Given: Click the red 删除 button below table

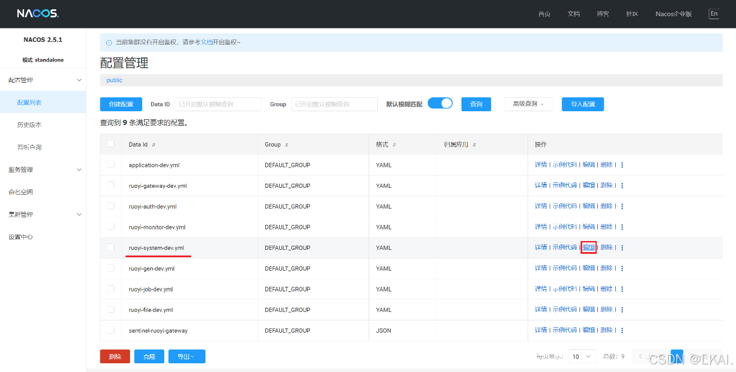Looking at the screenshot, I should point(115,357).
